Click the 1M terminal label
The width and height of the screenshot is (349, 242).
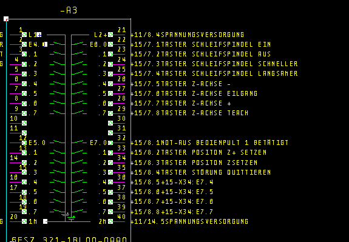tap(33, 221)
